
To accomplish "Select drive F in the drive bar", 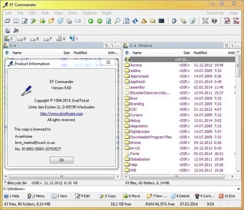I will (x=47, y=39).
